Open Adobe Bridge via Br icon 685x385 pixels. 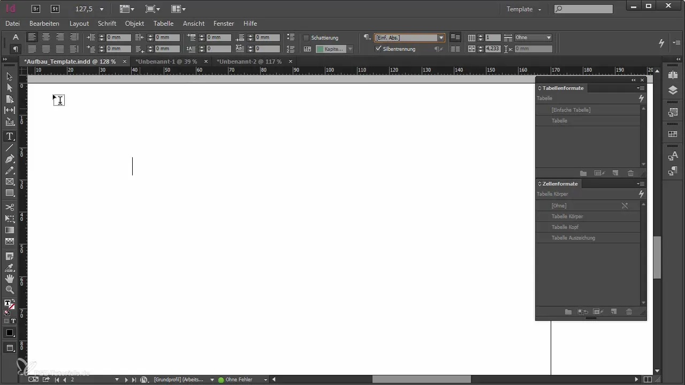36,9
